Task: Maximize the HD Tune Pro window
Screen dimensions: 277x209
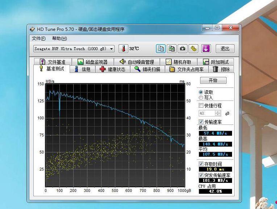Action: point(217,28)
